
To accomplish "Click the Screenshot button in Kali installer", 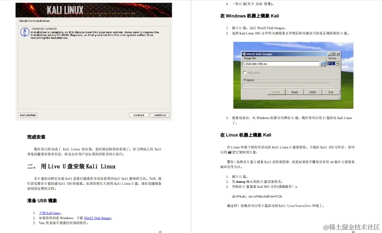I will pos(28,115).
